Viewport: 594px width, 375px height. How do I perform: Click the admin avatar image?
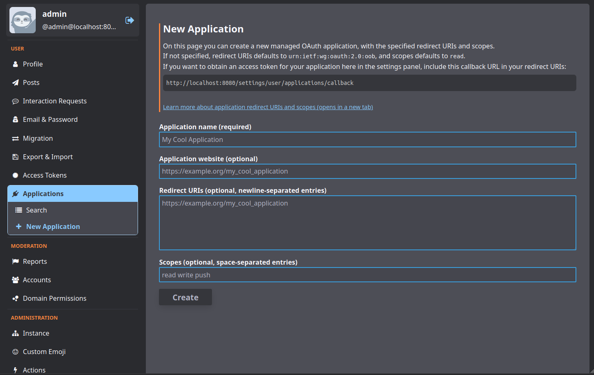[x=23, y=20]
